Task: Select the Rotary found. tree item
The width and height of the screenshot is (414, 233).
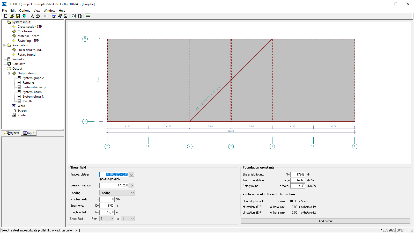Action: point(27,55)
